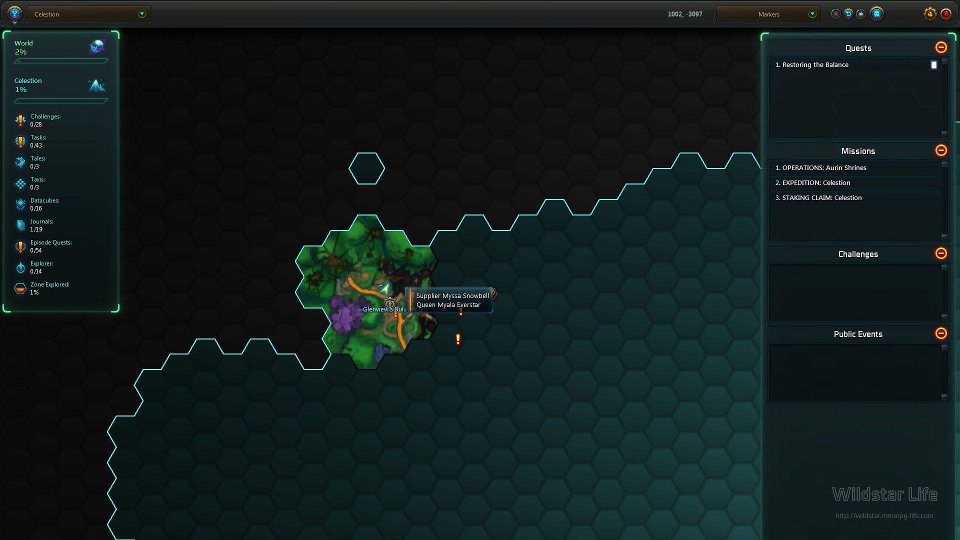The width and height of the screenshot is (960, 540).
Task: Open the Markers dropdown
Action: click(768, 14)
